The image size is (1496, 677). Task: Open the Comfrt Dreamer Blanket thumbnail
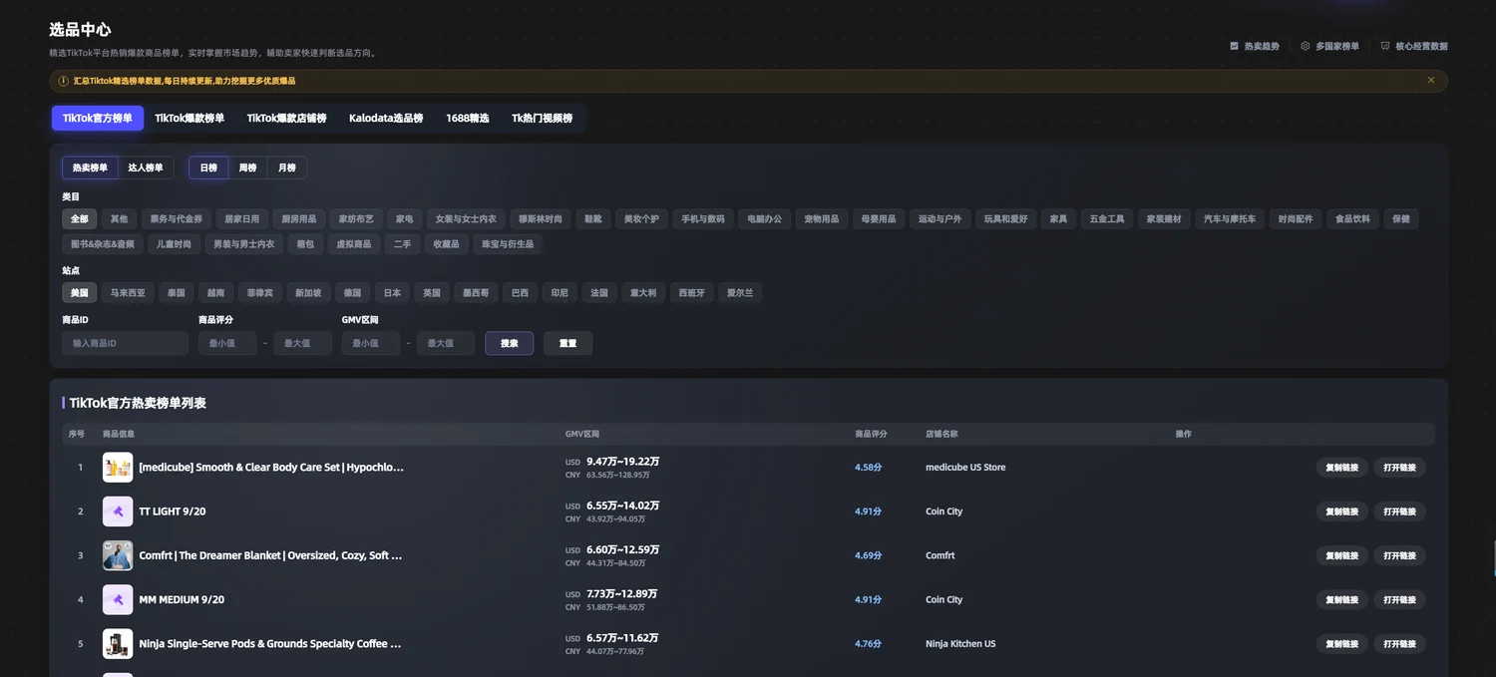coord(118,555)
